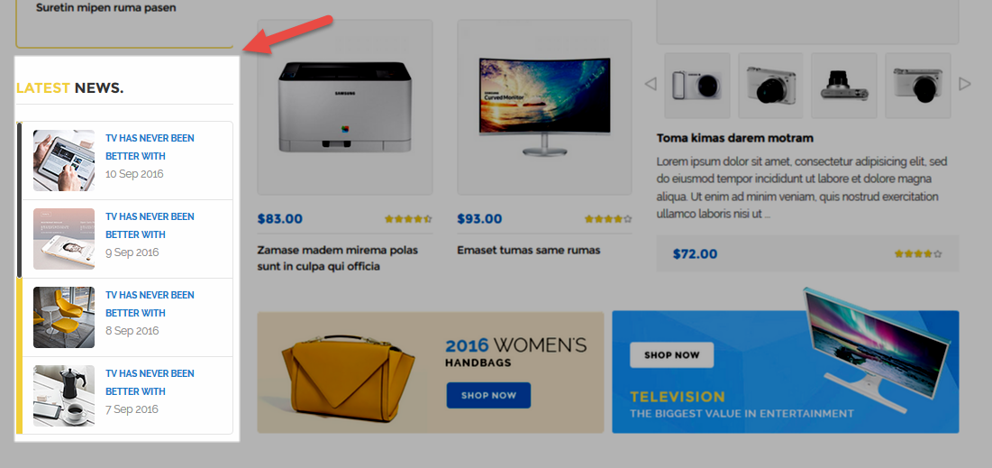Click star rating under the $93.00 monitor

608,219
